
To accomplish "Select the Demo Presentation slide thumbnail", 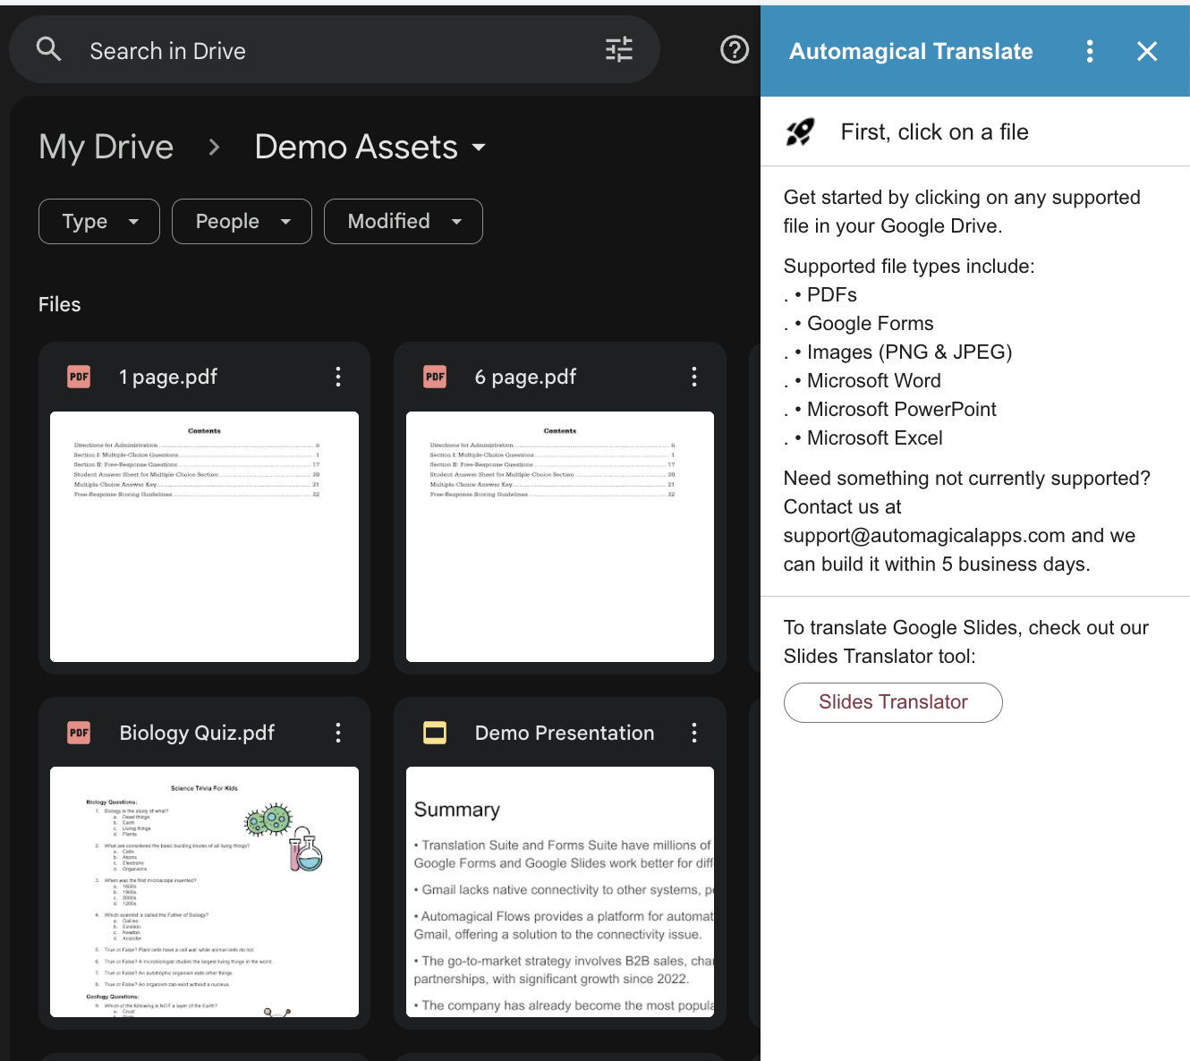I will [559, 891].
